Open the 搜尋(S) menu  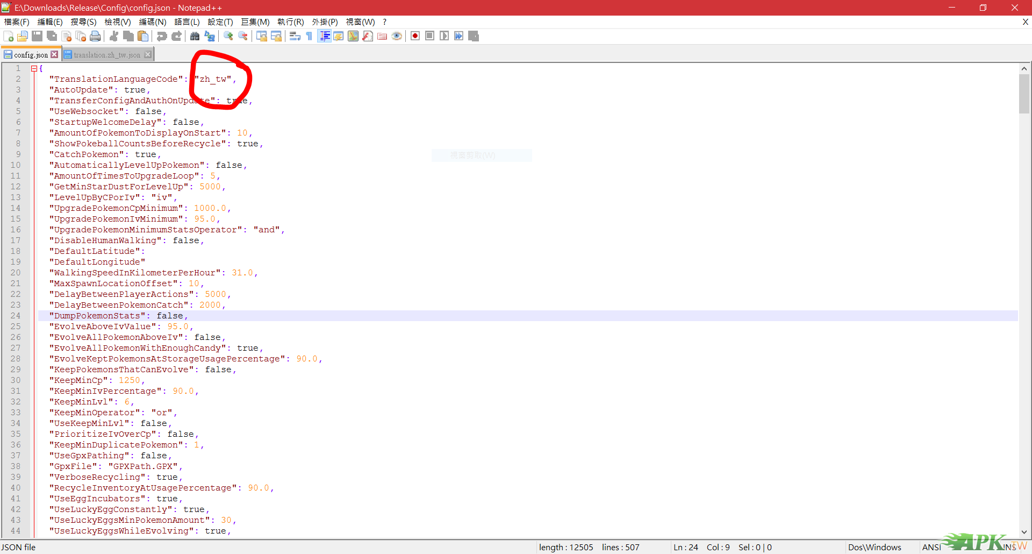tap(83, 22)
